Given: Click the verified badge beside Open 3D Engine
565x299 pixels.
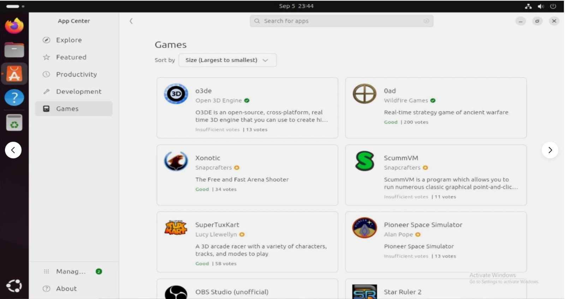Looking at the screenshot, I should 247,101.
